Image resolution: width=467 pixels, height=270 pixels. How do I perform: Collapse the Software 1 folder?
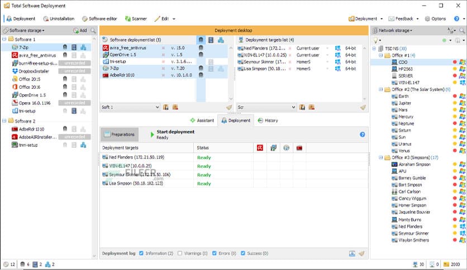(x=4, y=39)
